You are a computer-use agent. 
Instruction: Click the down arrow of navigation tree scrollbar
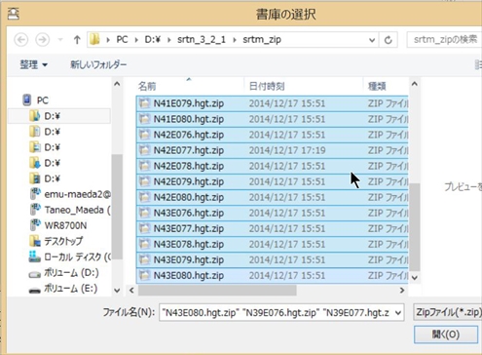pos(117,290)
